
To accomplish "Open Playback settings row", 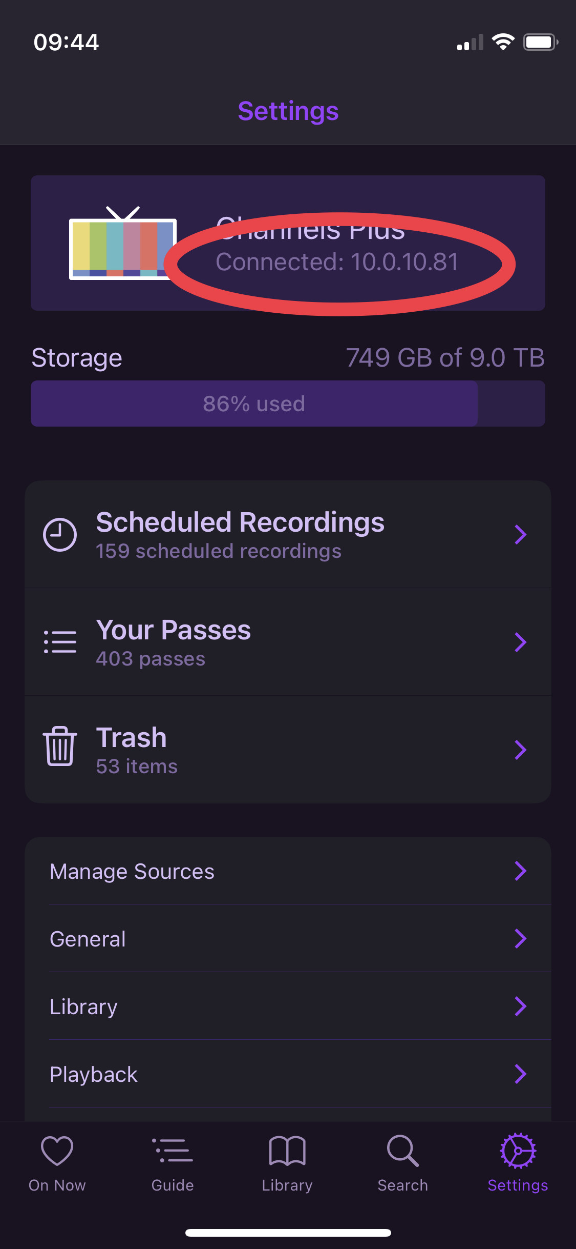I will tap(288, 1074).
